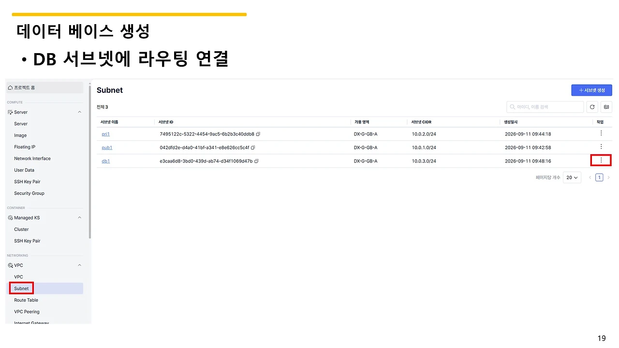Copy the pri1 subnet ID
This screenshot has height=348, width=619.
click(258, 134)
